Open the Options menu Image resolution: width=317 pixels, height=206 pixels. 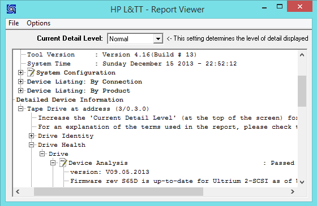(38, 23)
